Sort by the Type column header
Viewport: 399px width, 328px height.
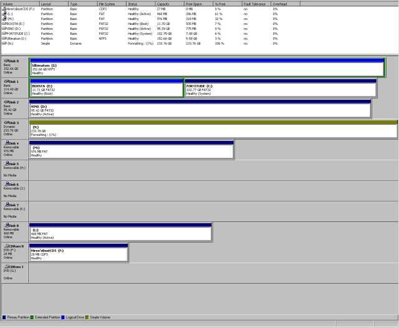[83, 4]
